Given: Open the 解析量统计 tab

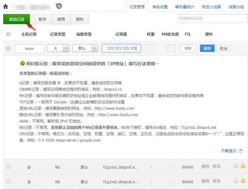Looking at the screenshot, I should (185, 7).
